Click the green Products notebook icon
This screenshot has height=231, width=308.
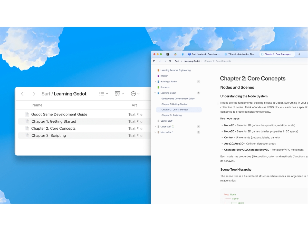click(158, 87)
